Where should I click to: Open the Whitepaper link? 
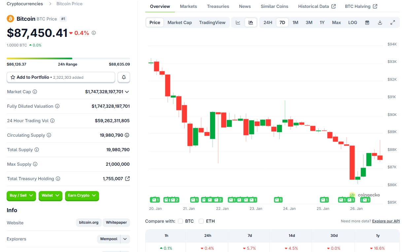116,222
